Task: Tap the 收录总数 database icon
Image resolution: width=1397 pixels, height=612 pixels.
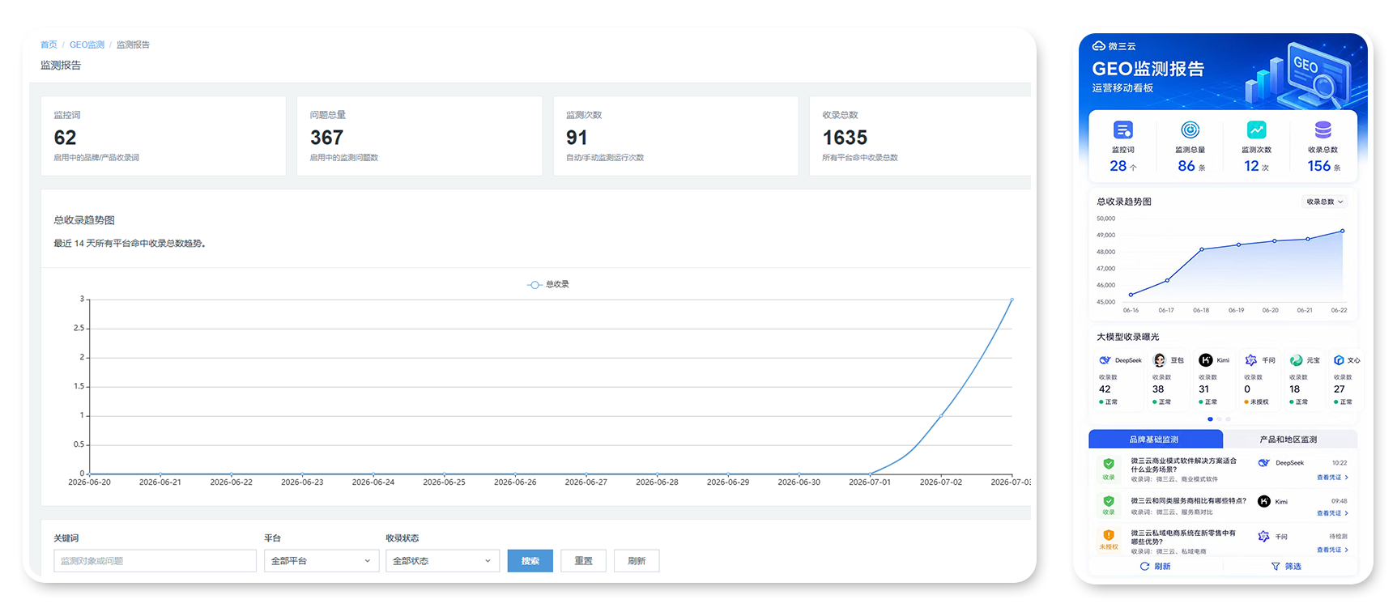Action: [1322, 130]
